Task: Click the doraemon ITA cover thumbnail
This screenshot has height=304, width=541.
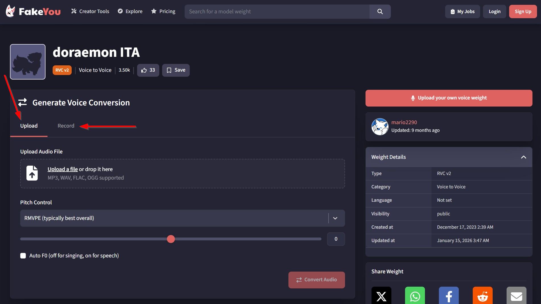Action: [x=28, y=62]
